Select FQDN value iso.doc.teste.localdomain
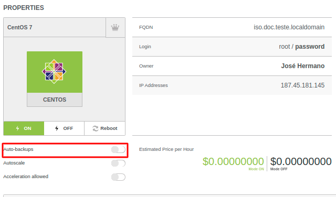The image size is (336, 197). (x=289, y=27)
